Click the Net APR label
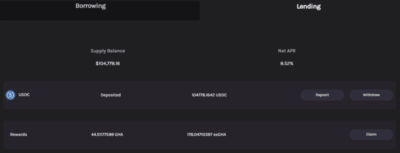 coord(286,51)
